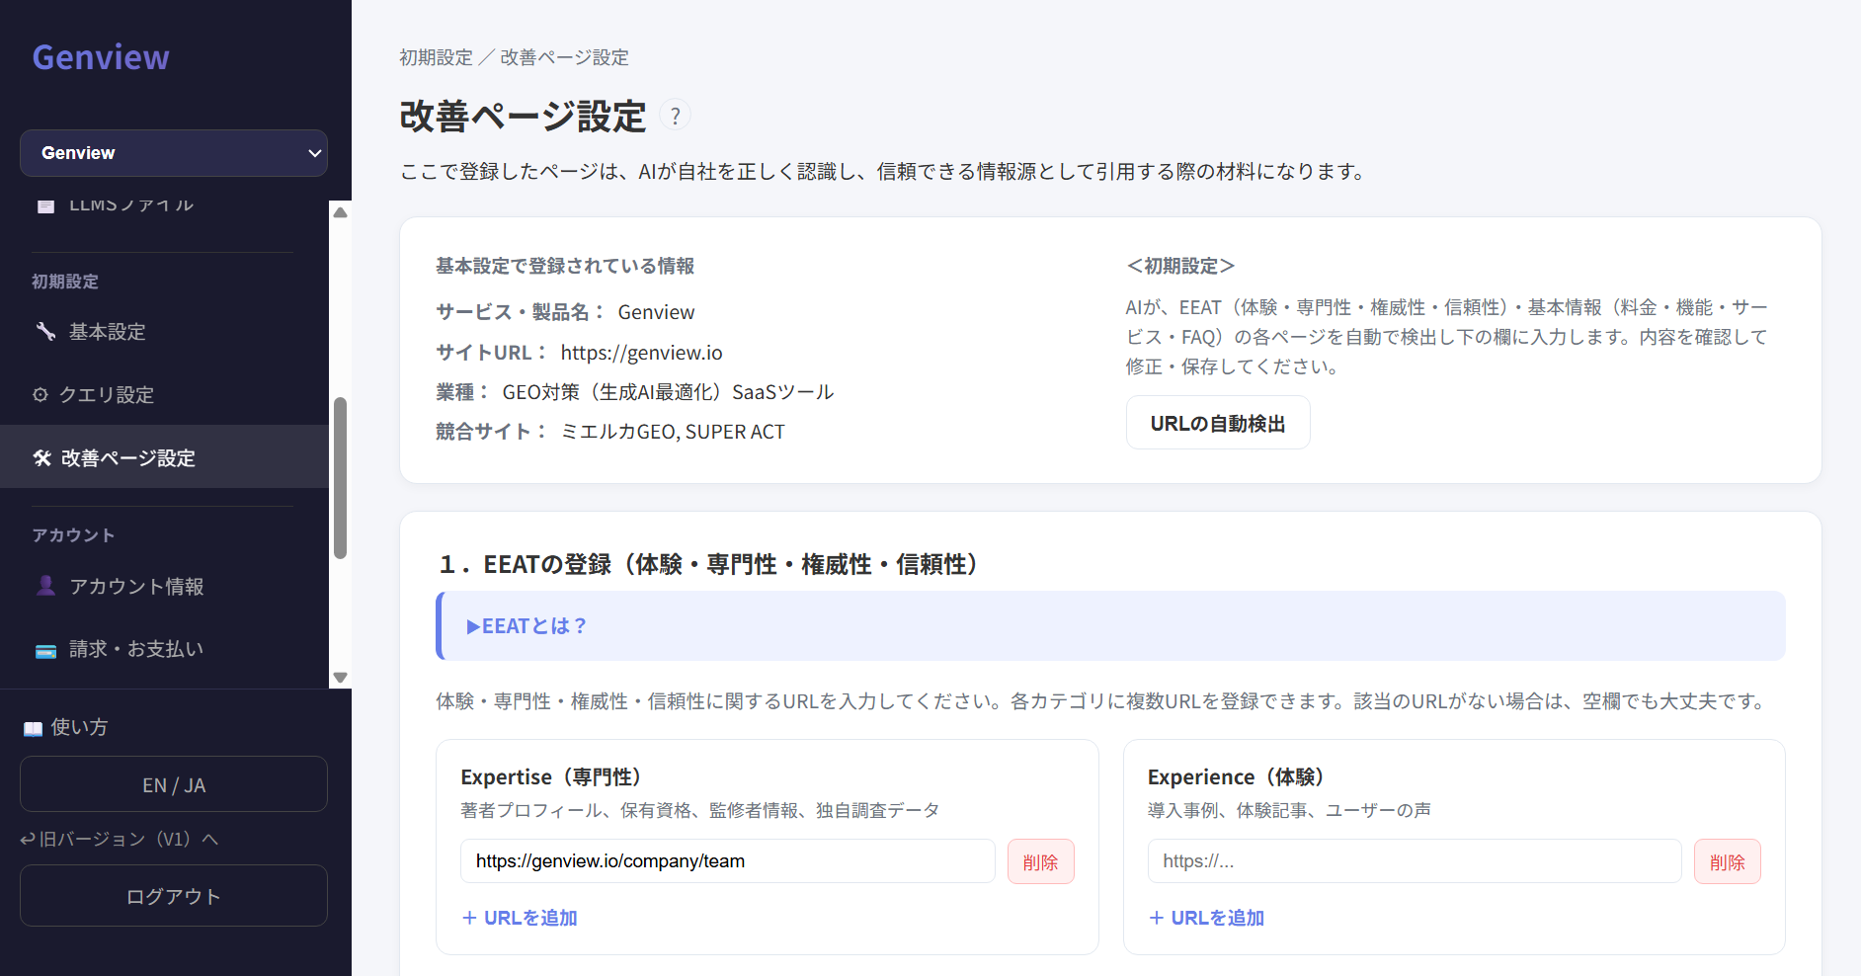Click the book icon beside 使い方
Viewport: 1861px width, 976px height.
(x=34, y=728)
